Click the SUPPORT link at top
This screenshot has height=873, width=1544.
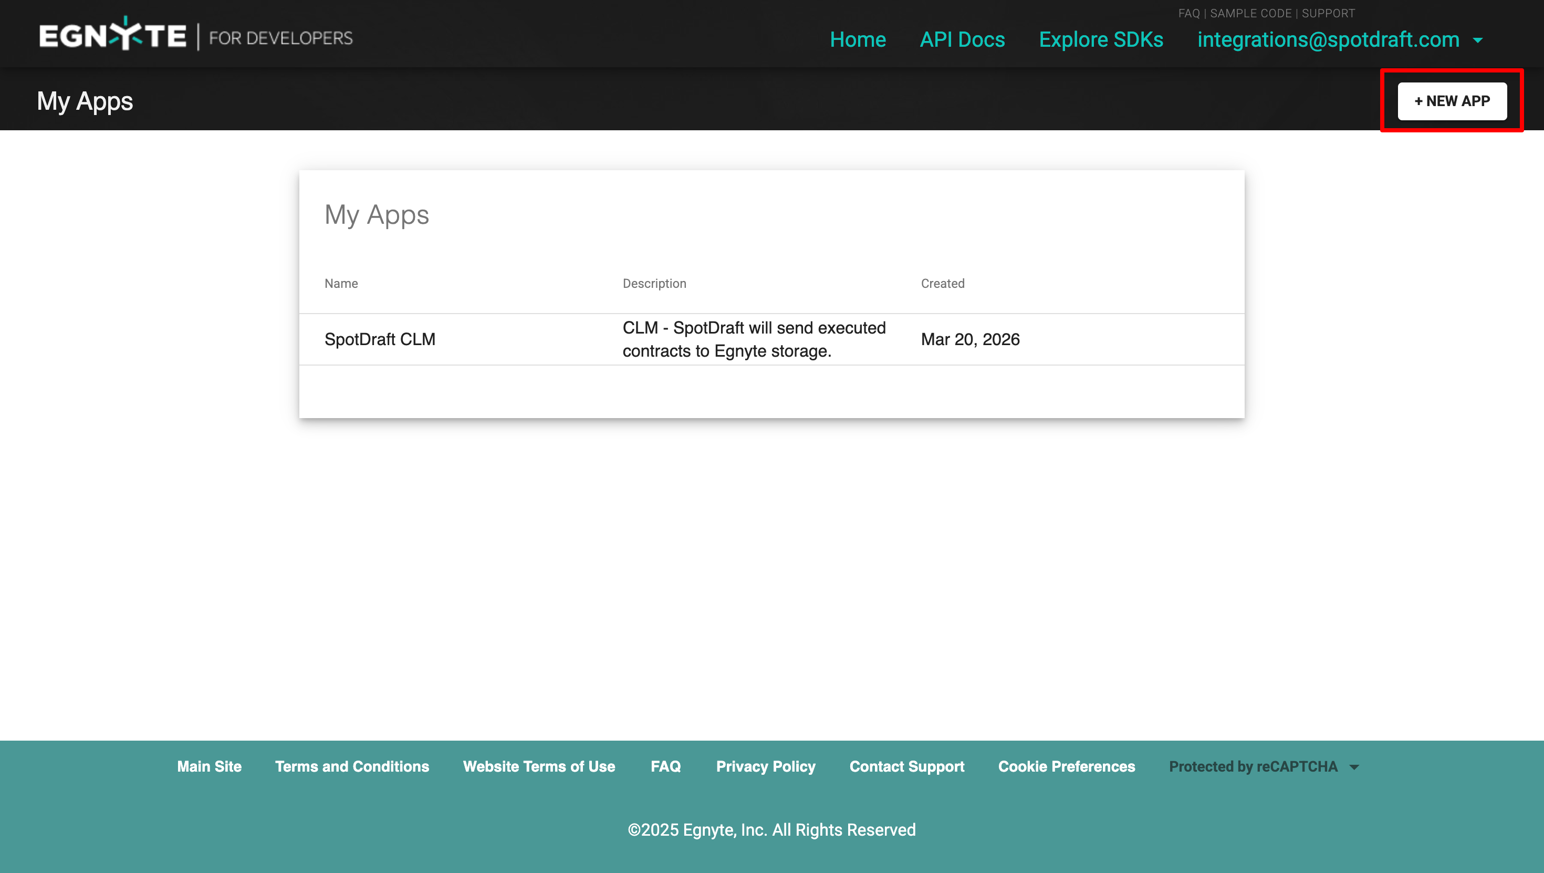coord(1328,13)
